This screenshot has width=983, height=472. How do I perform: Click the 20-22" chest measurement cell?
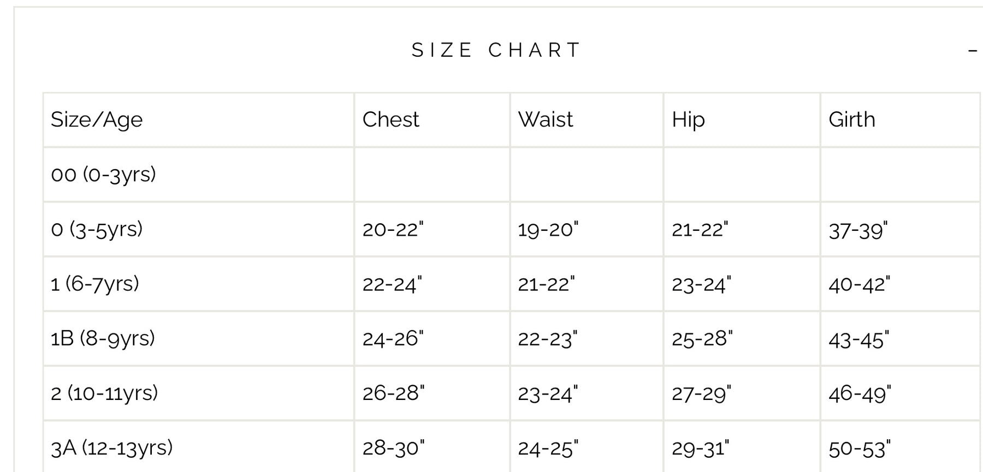click(393, 229)
